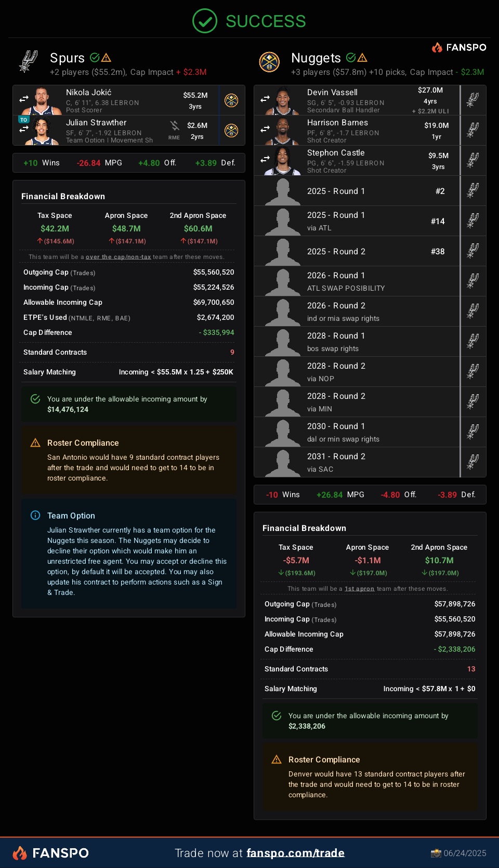Click Nuggets Tax Space value '-$5.7M'
This screenshot has width=499, height=868.
click(296, 560)
